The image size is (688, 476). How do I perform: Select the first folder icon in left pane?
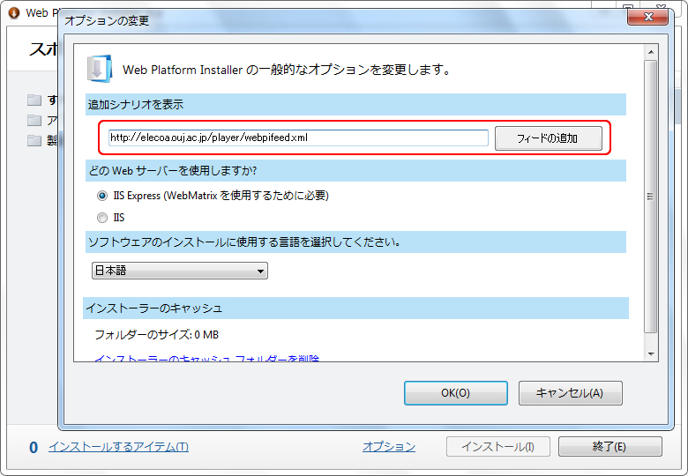pos(34,100)
